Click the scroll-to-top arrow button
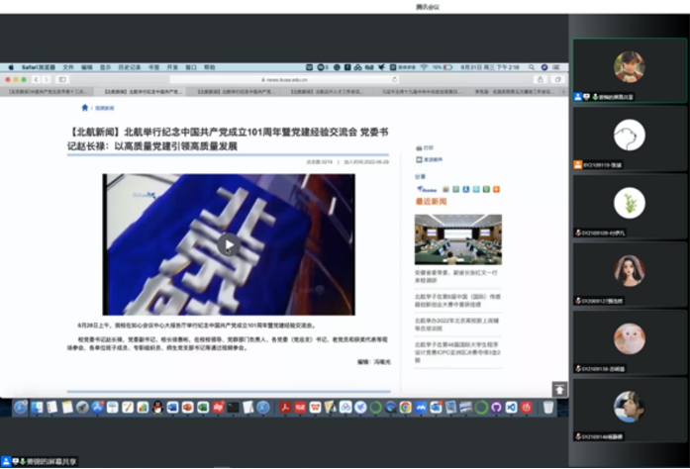Screen dimensions: 690x469 coord(559,390)
